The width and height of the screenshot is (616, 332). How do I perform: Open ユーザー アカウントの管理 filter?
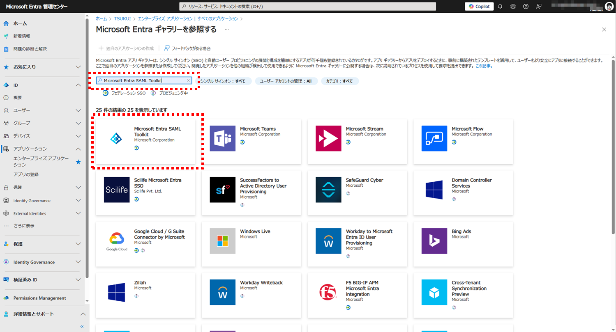click(x=286, y=81)
